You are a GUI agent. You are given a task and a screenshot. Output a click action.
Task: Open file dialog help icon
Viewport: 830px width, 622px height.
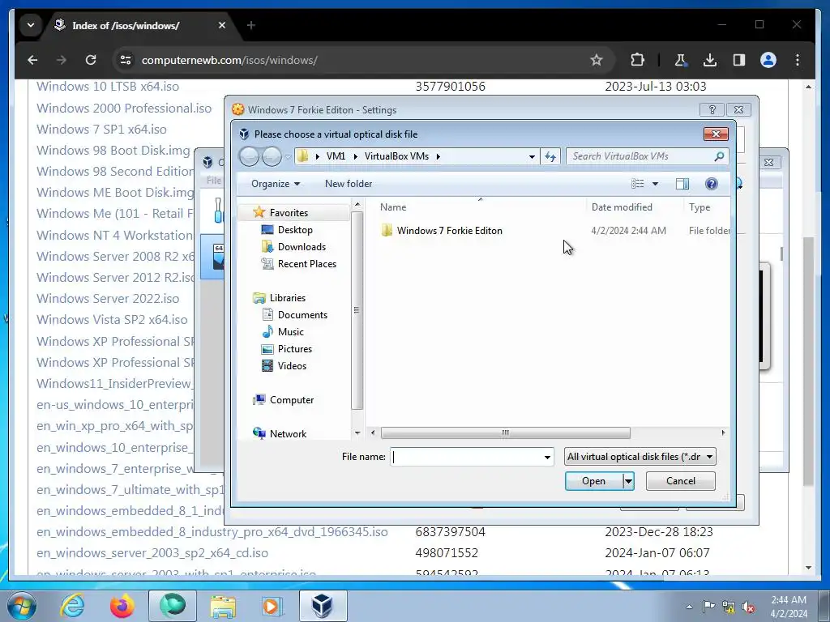[x=712, y=184]
